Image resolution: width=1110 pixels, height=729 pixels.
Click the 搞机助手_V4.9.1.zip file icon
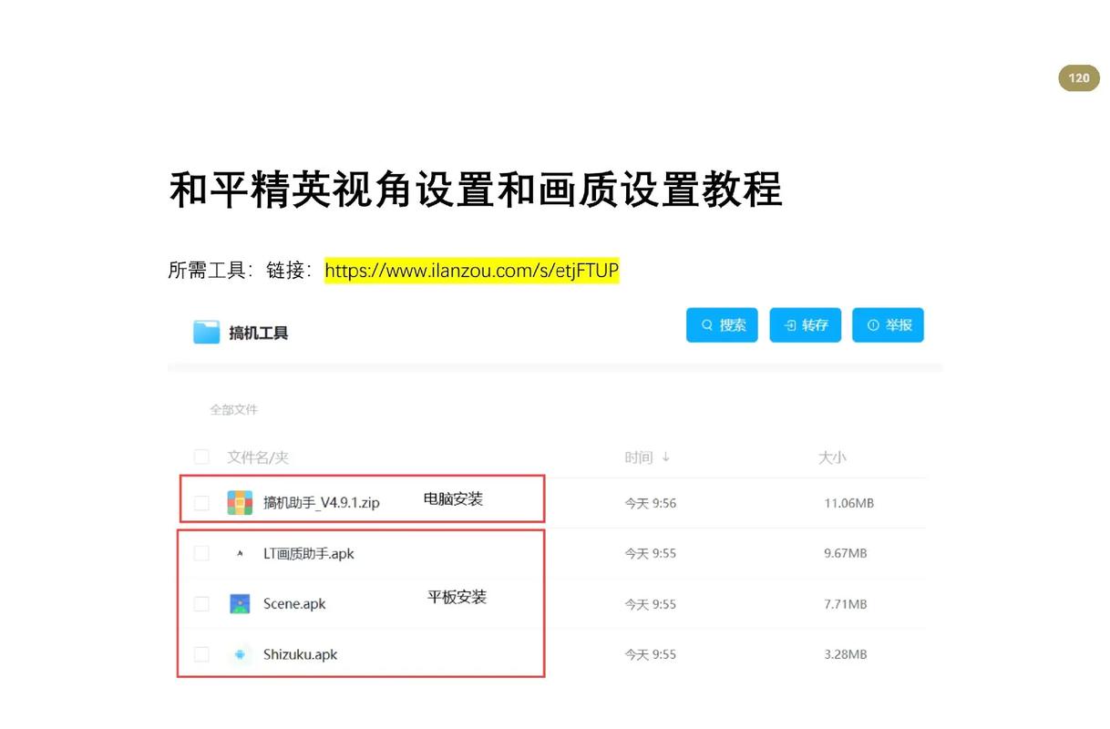(241, 502)
